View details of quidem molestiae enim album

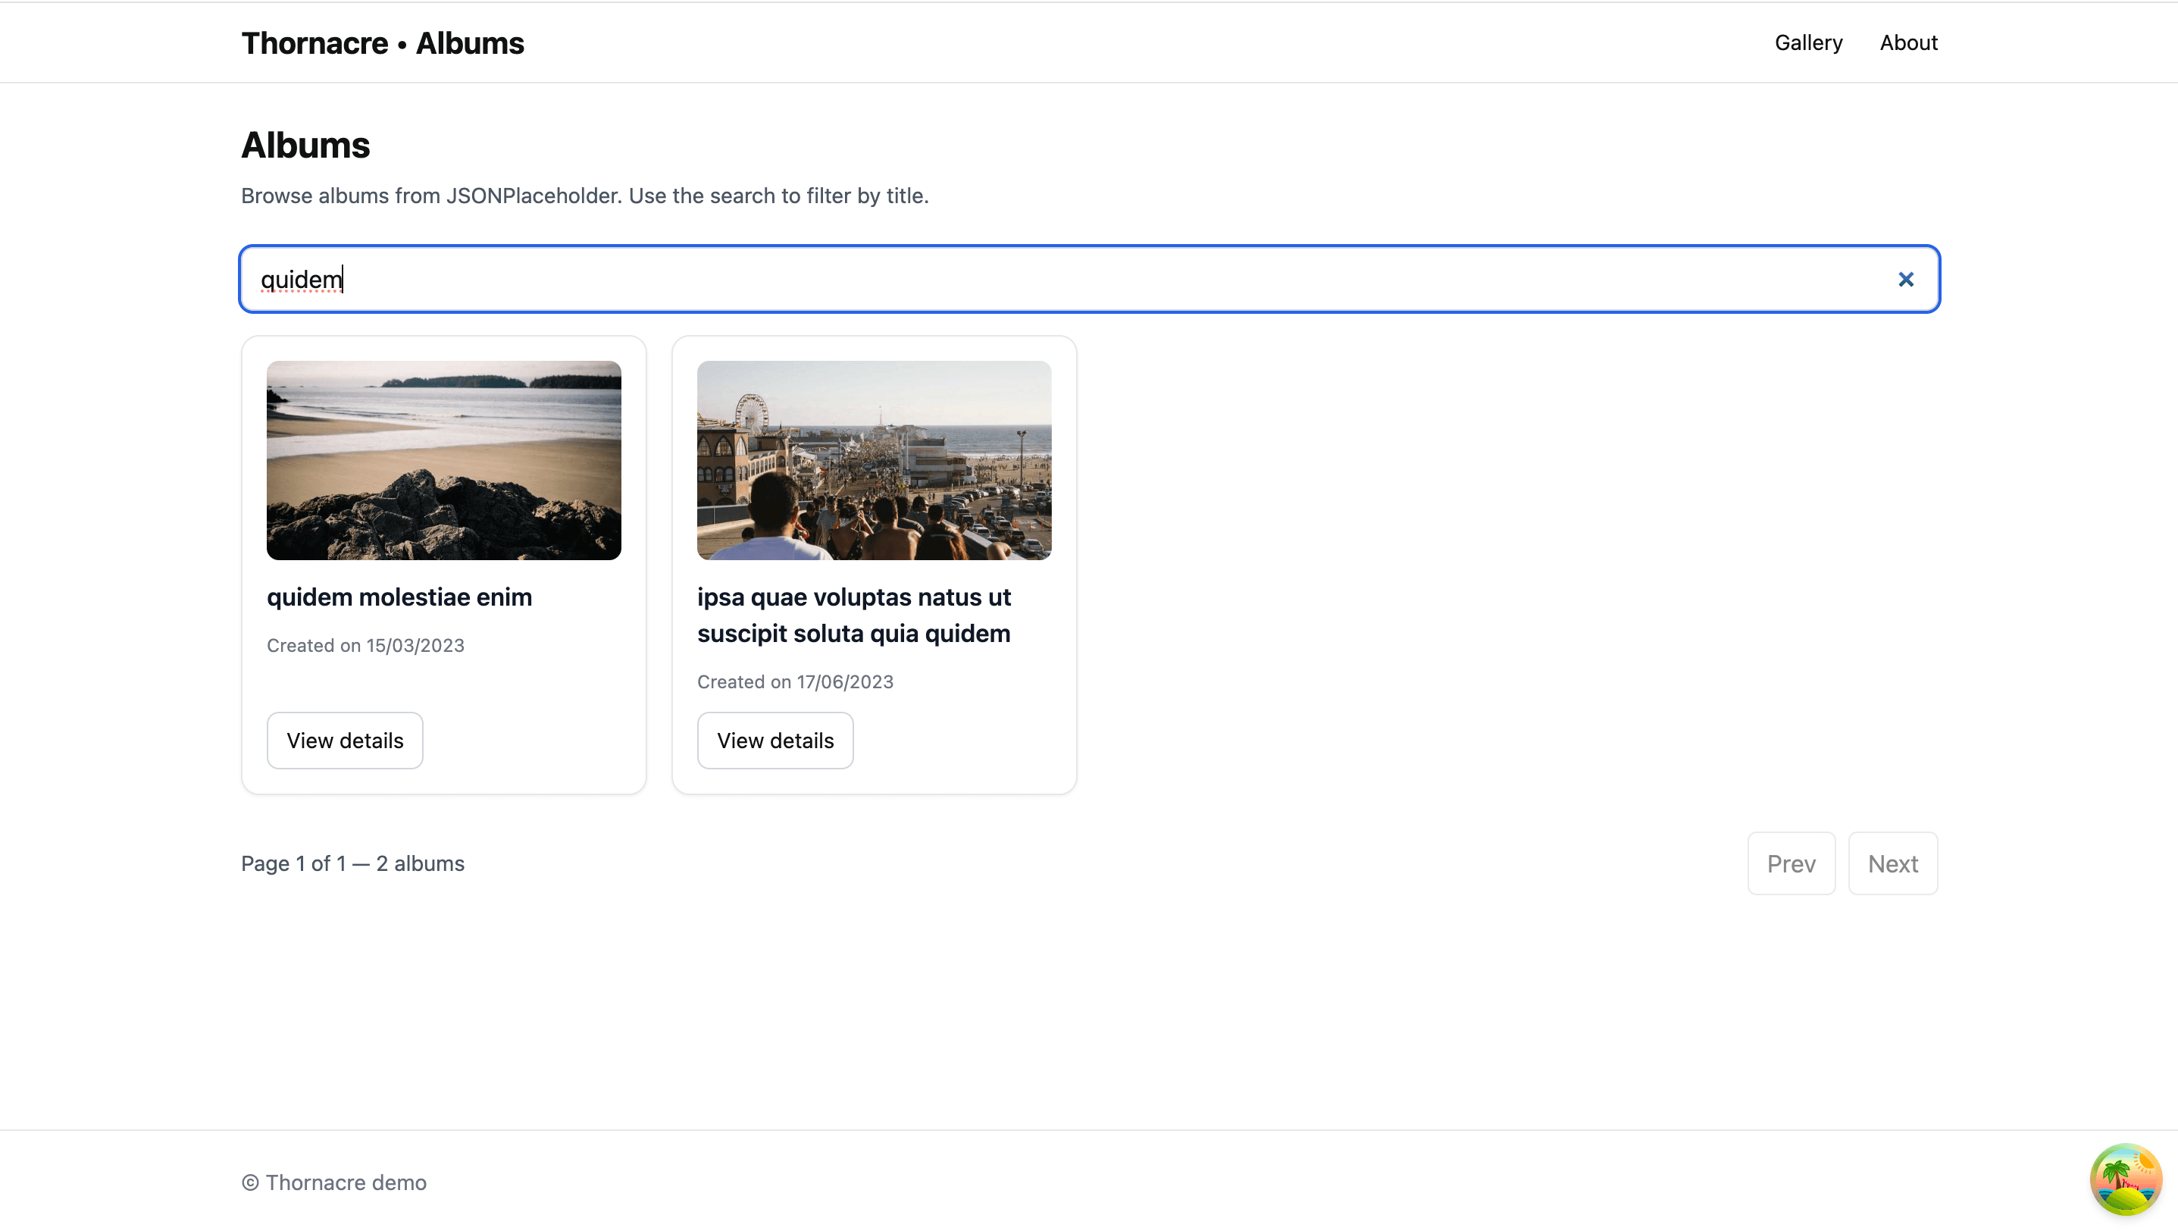(x=345, y=741)
